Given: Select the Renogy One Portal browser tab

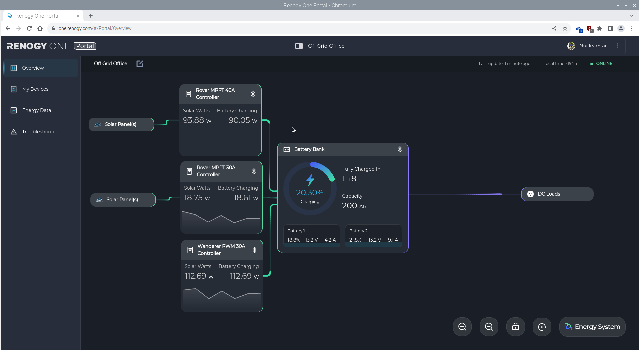Looking at the screenshot, I should coord(43,16).
